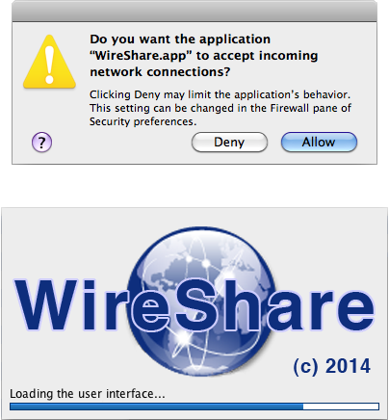This screenshot has width=389, height=420.
Task: Click the firewall dialog title bar
Action: [194, 12]
